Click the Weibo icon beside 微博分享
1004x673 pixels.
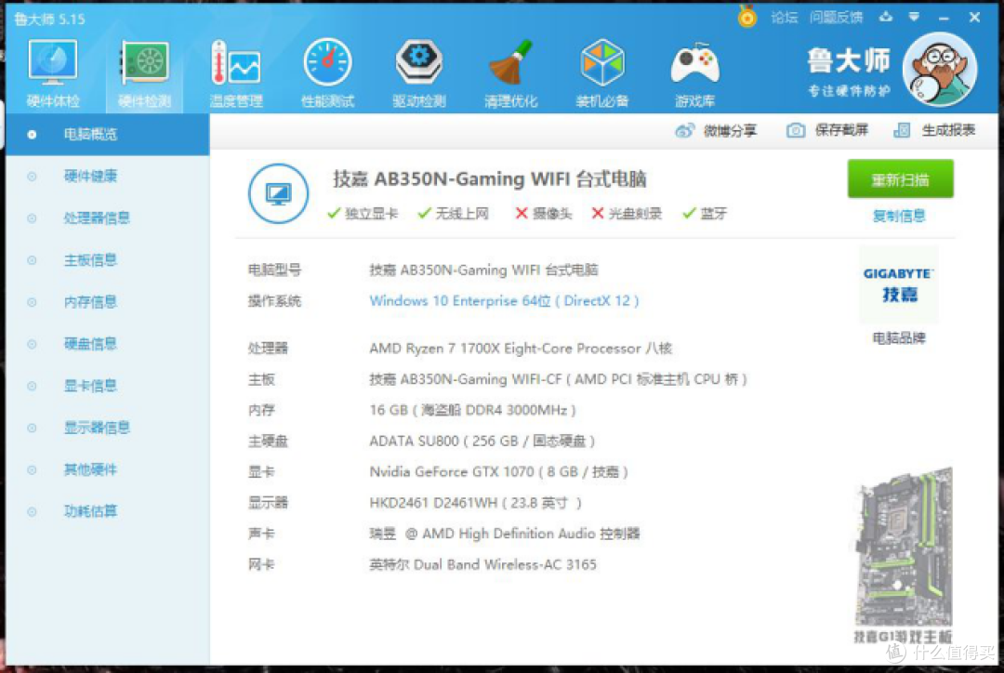click(x=684, y=131)
